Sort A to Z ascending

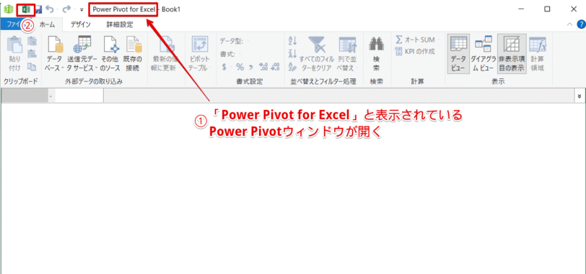point(292,40)
